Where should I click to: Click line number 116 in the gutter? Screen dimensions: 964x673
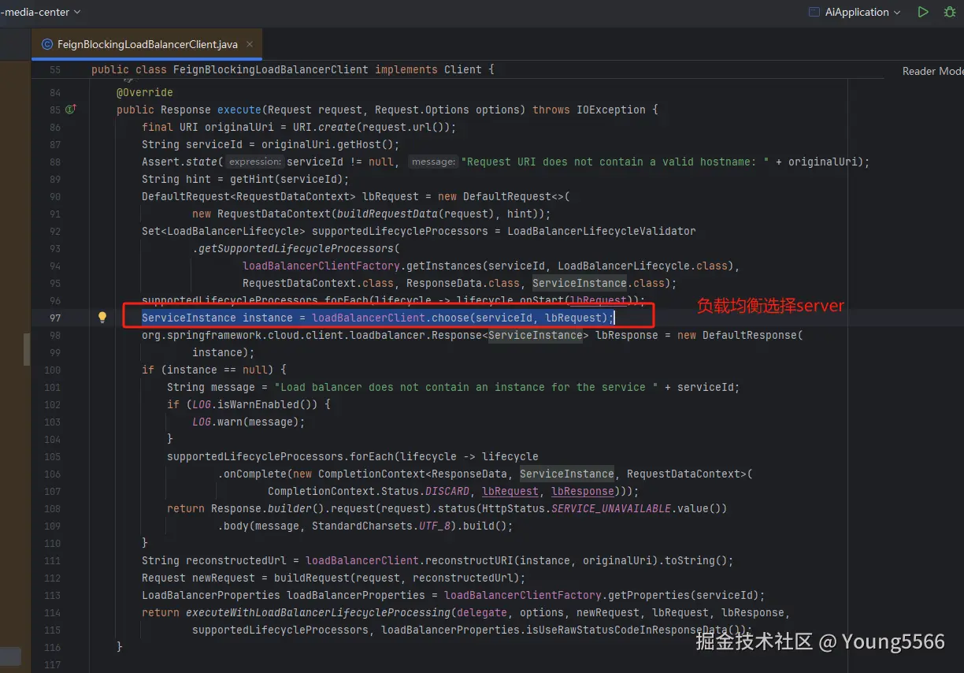[52, 647]
